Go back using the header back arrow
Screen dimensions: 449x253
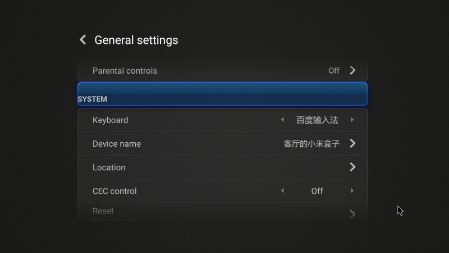pyautogui.click(x=83, y=40)
